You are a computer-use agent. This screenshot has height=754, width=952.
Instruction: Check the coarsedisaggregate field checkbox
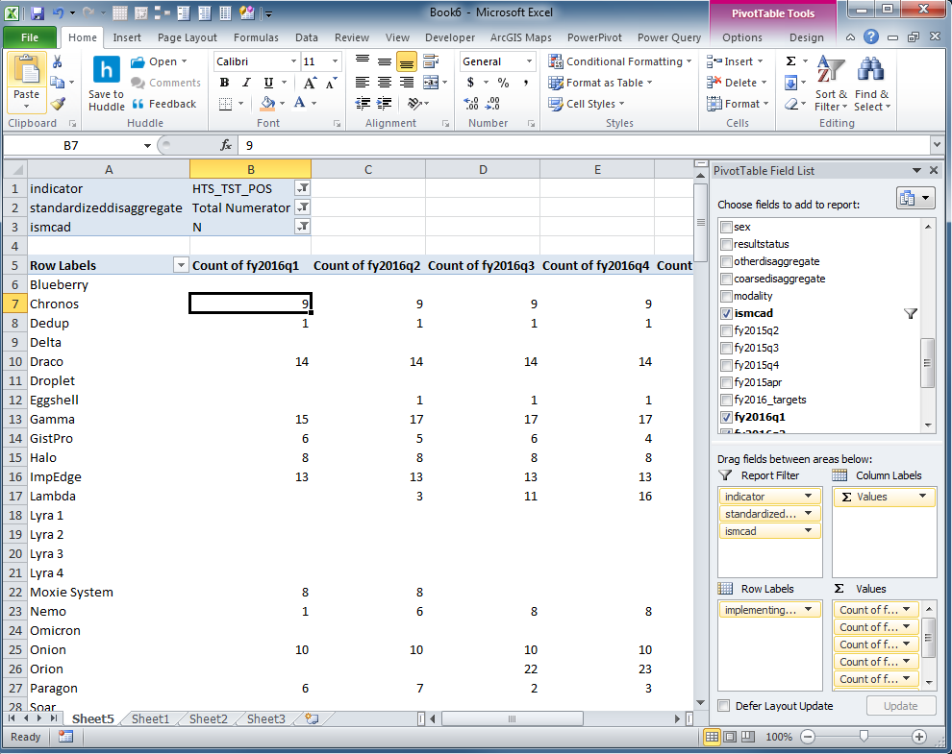click(726, 279)
